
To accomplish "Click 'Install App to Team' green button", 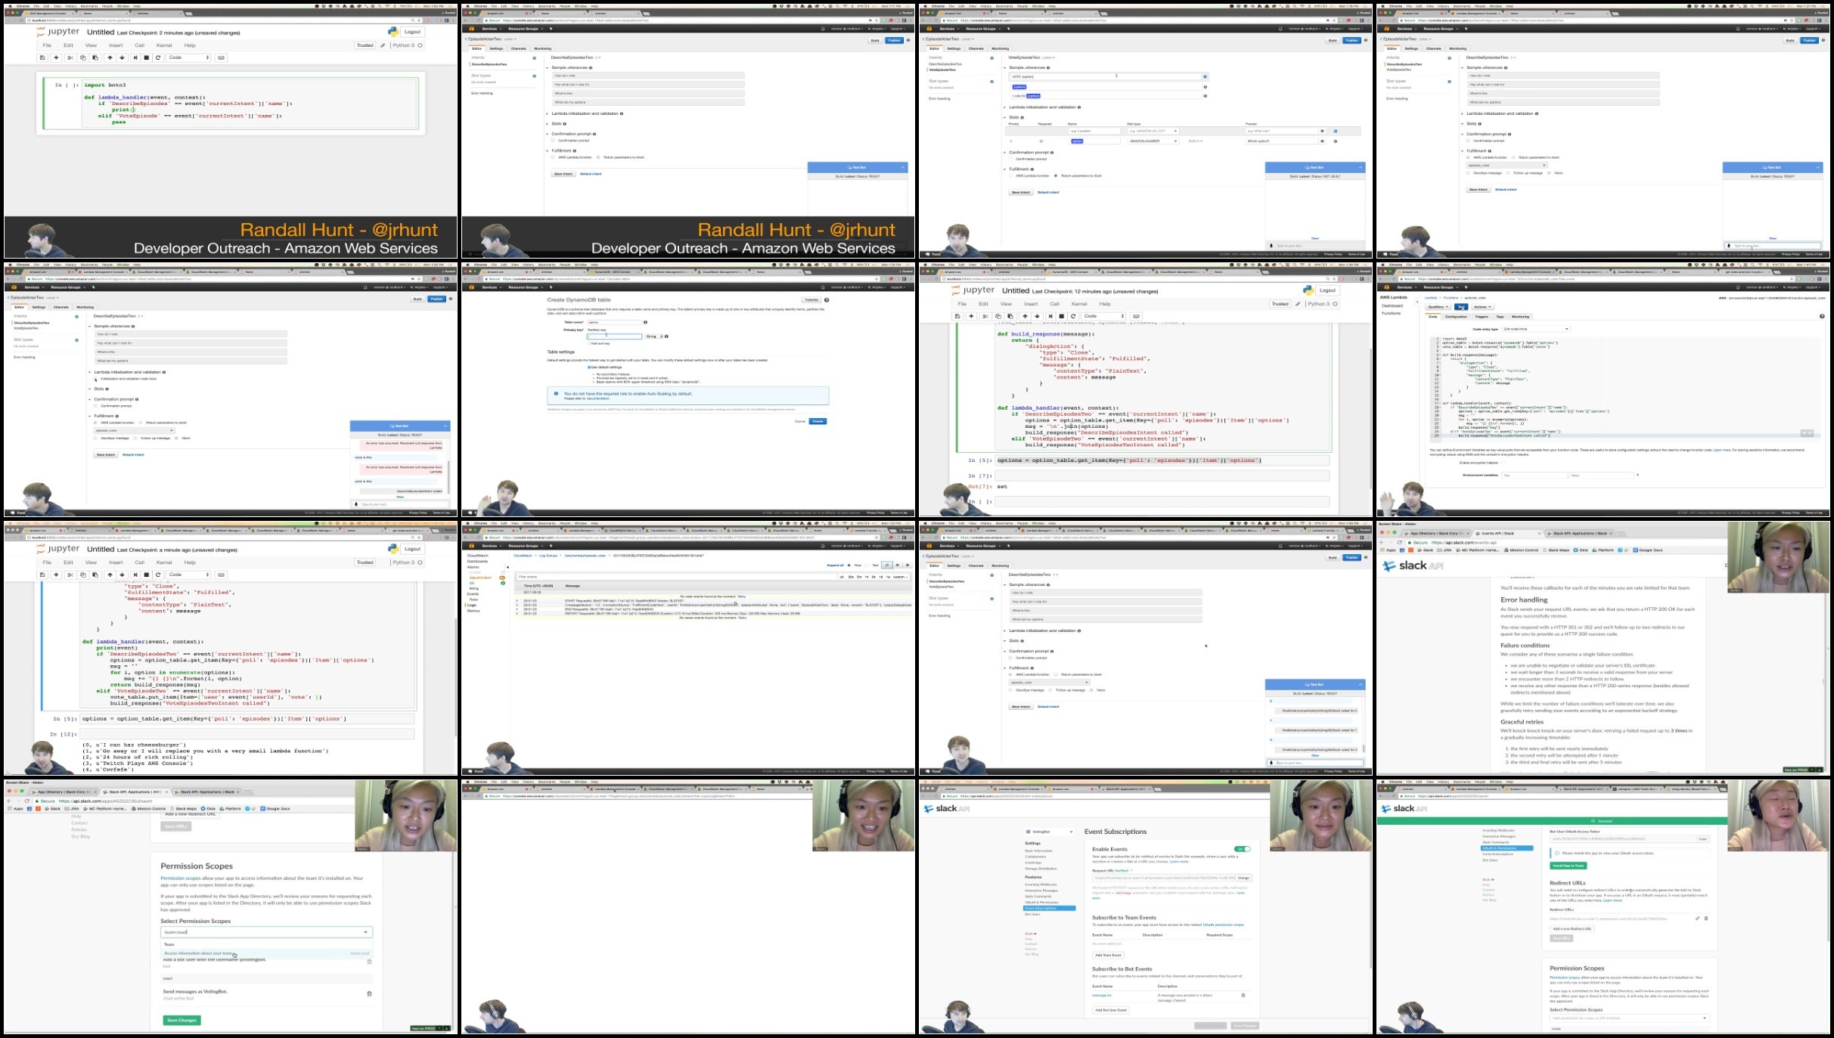I will pyautogui.click(x=1569, y=866).
